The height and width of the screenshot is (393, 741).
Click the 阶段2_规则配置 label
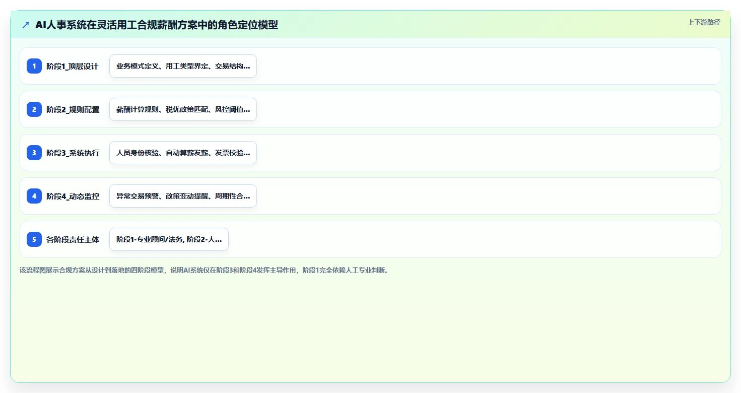(73, 109)
